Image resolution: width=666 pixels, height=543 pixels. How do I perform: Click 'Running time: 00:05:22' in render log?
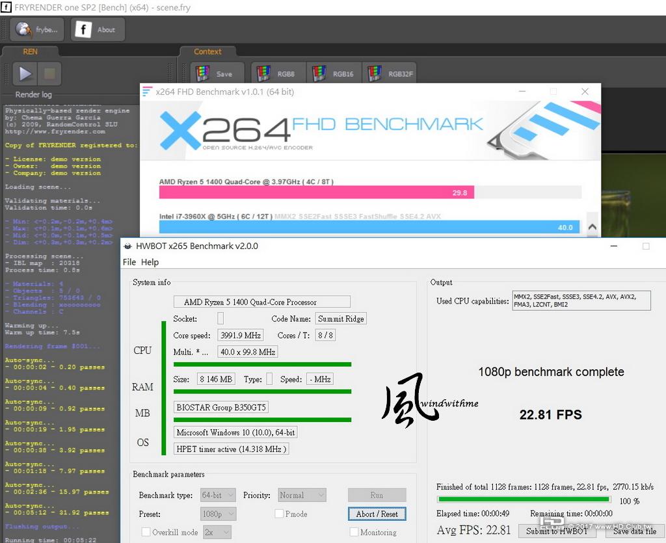pos(51,540)
